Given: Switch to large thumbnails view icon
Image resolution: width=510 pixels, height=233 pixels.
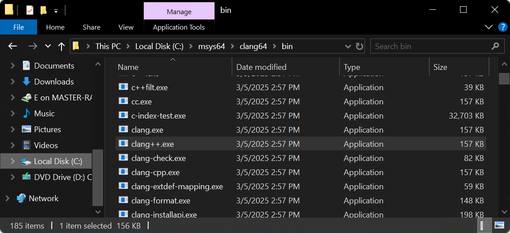Looking at the screenshot, I should (499, 225).
